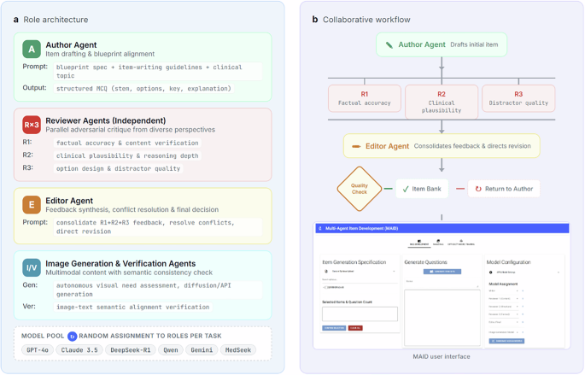This screenshot has width=585, height=375.
Task: Click the GPT-4o model pool chip
Action: click(x=38, y=350)
